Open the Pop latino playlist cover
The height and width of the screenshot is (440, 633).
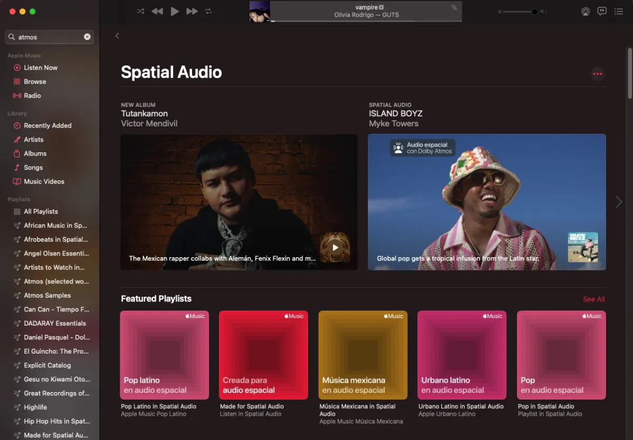point(165,355)
